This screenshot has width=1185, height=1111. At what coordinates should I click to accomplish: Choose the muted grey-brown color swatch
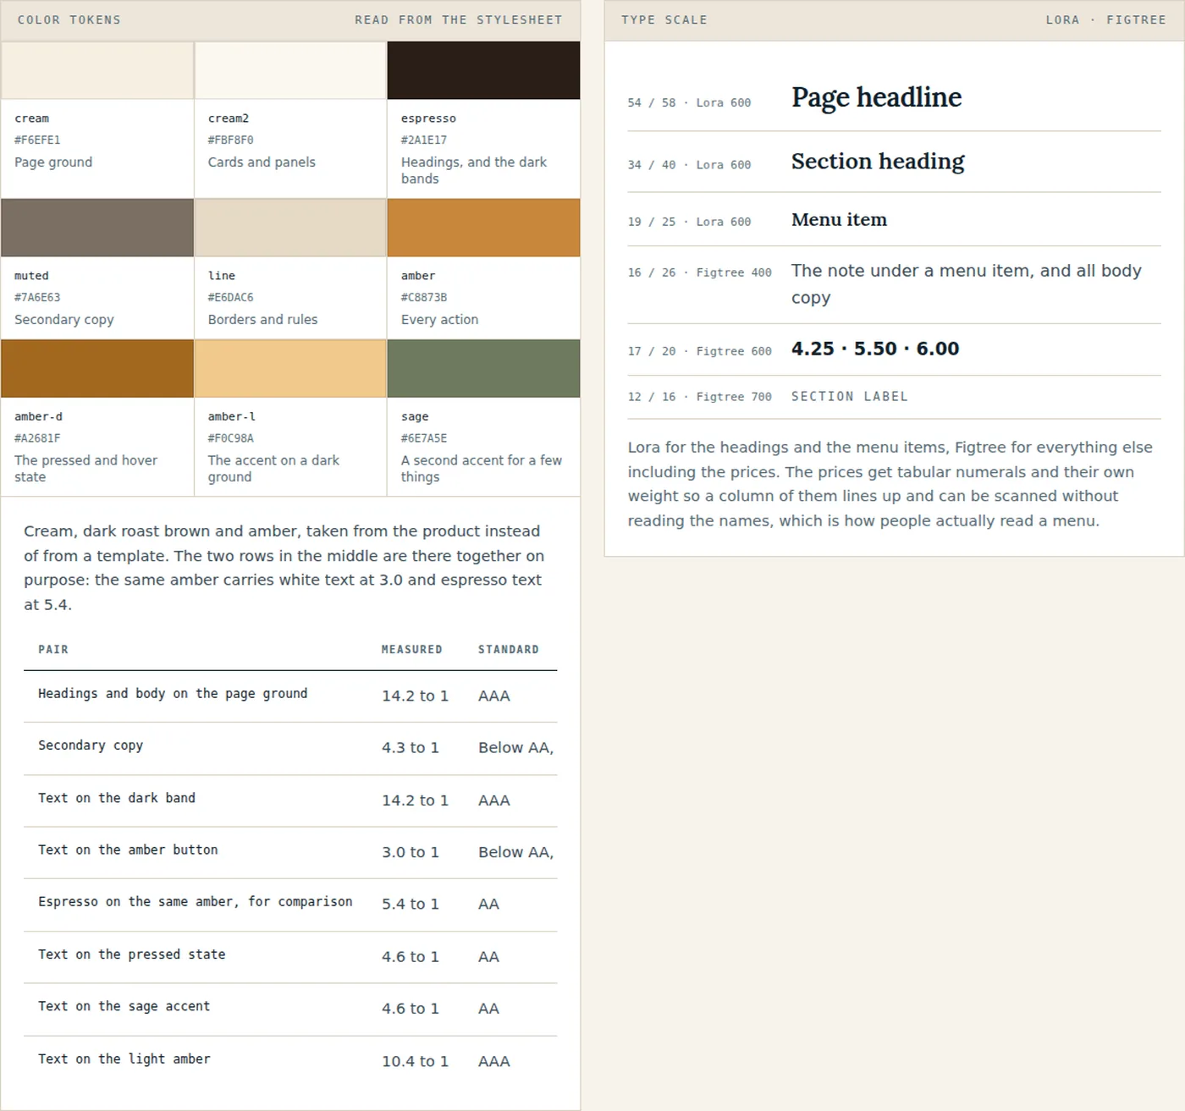coord(97,228)
